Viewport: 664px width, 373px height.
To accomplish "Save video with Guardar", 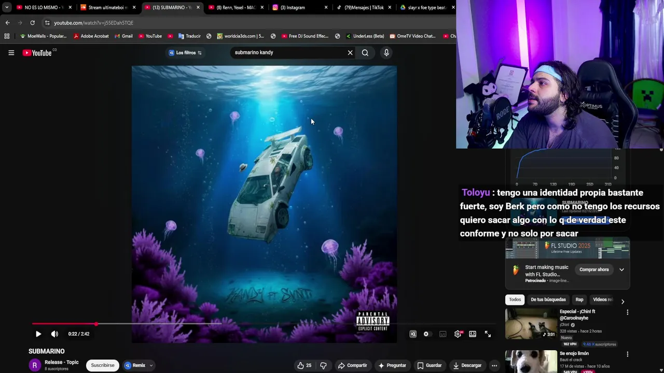I will pyautogui.click(x=430, y=365).
